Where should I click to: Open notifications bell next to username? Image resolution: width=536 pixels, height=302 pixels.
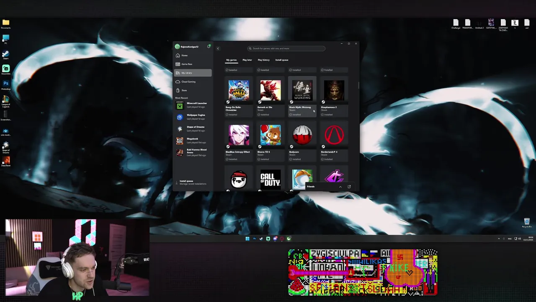pos(209,47)
